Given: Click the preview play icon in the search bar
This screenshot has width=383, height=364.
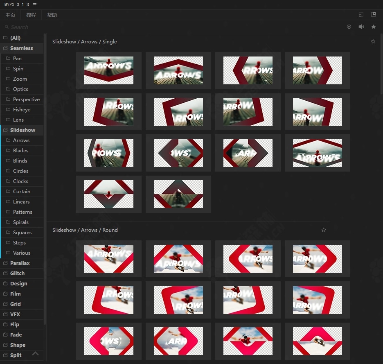Looking at the screenshot, I should click(349, 27).
